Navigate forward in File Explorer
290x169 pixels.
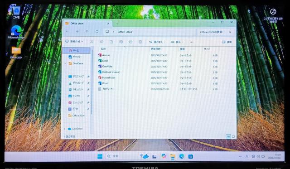tap(77, 32)
